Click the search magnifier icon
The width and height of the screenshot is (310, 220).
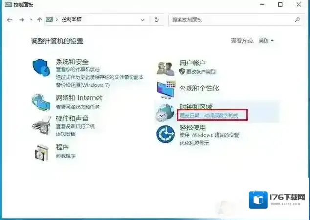[297, 20]
